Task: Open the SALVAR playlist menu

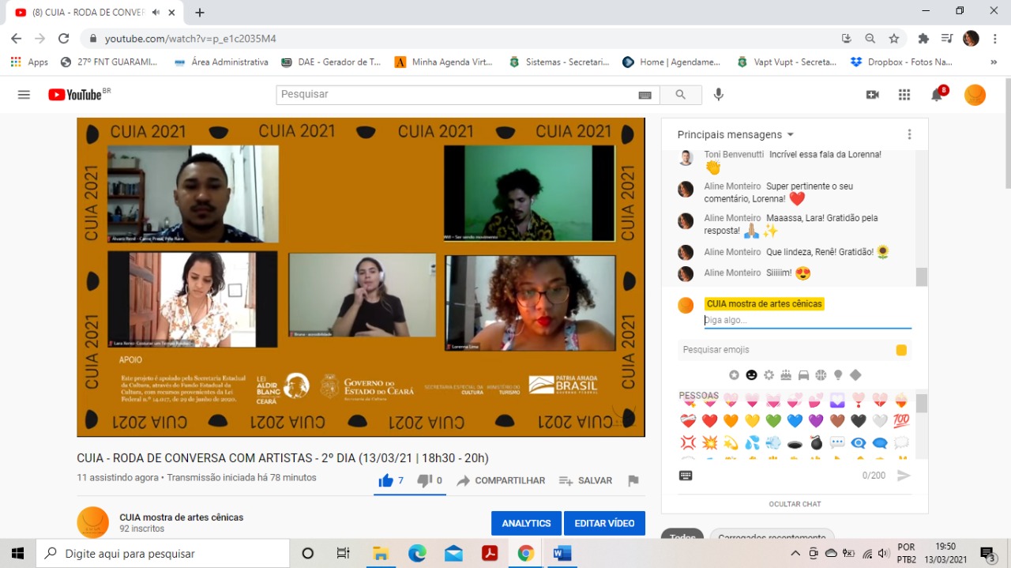Action: (x=585, y=480)
